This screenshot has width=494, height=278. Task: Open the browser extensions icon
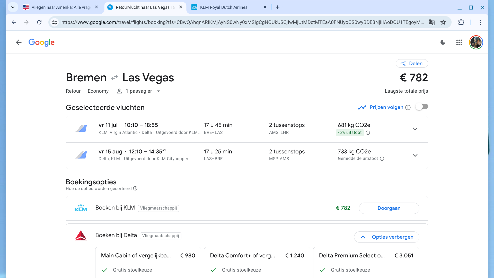pos(461,22)
